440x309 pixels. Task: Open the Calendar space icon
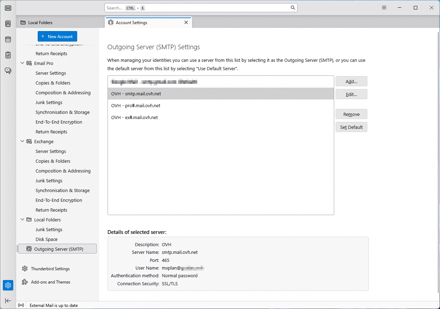coord(8,39)
